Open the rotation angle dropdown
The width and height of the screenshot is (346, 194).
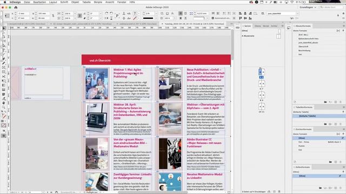pyautogui.click(x=101, y=13)
